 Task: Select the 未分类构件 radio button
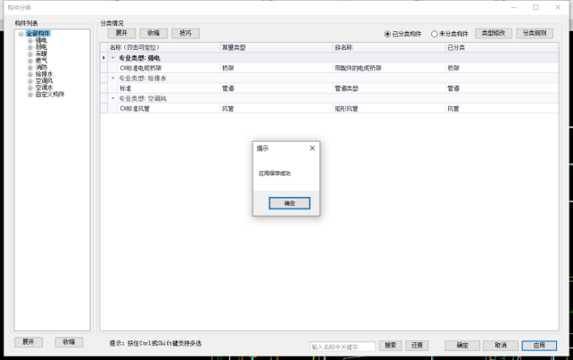tap(434, 34)
